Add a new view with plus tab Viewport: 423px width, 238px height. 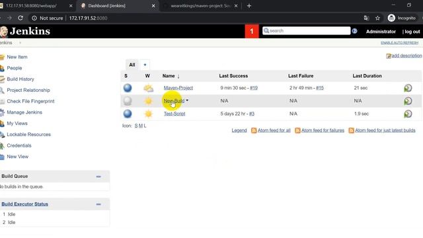point(145,65)
